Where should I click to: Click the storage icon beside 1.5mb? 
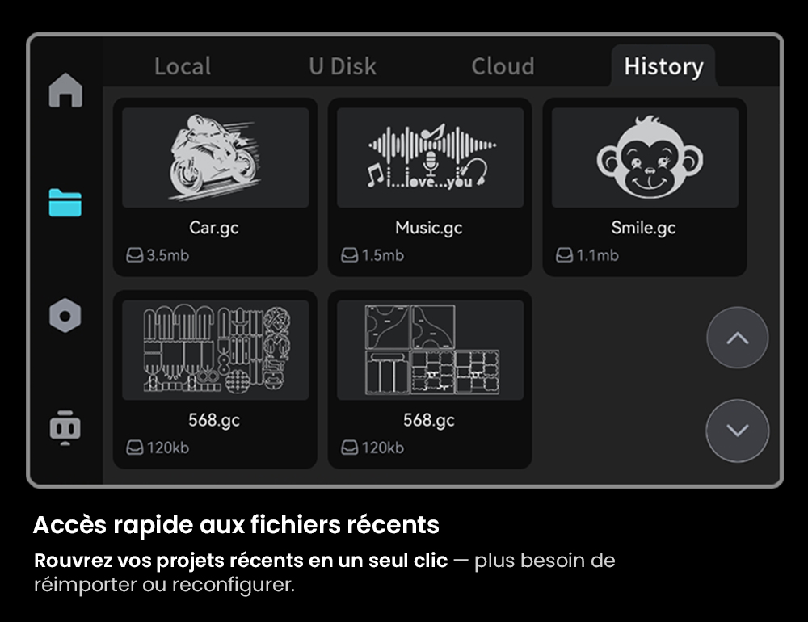(349, 255)
